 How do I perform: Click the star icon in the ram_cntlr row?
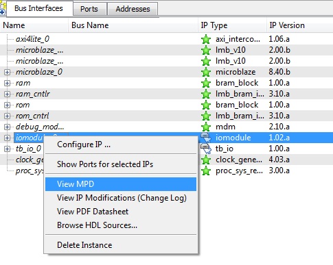tap(206, 94)
